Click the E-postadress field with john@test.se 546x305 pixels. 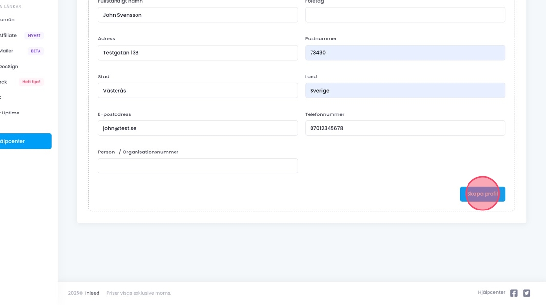[x=197, y=128]
